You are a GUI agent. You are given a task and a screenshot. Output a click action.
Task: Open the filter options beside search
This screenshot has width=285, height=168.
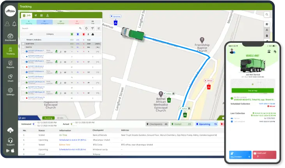(92, 28)
